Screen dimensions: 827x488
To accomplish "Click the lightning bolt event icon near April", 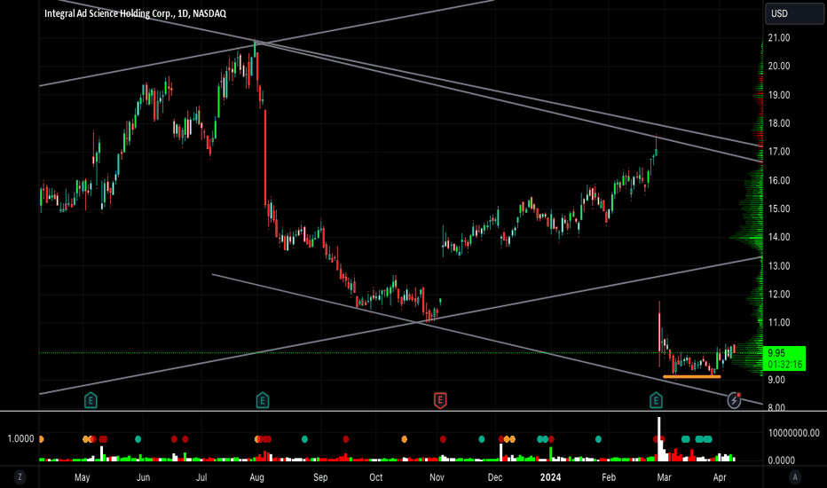I will 734,400.
